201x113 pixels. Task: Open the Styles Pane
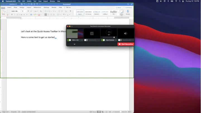click(x=121, y=13)
